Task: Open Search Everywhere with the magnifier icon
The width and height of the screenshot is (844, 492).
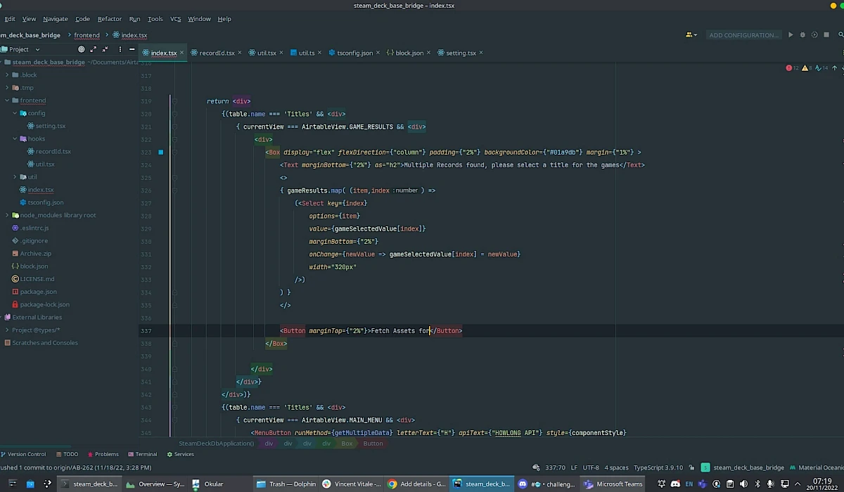Action: [841, 34]
